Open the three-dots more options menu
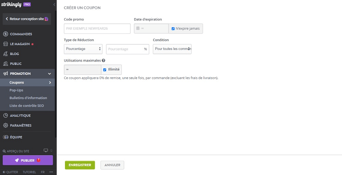Viewport: 342px width, 175px height. 51,172
